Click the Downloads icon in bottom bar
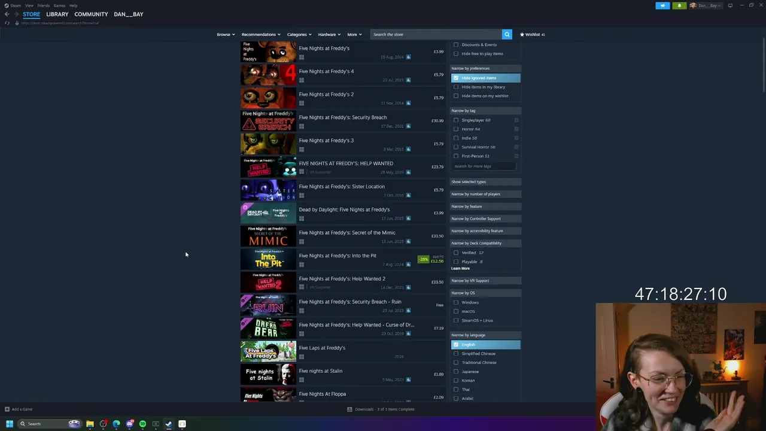Screen dimensions: 766x431 click(349, 409)
